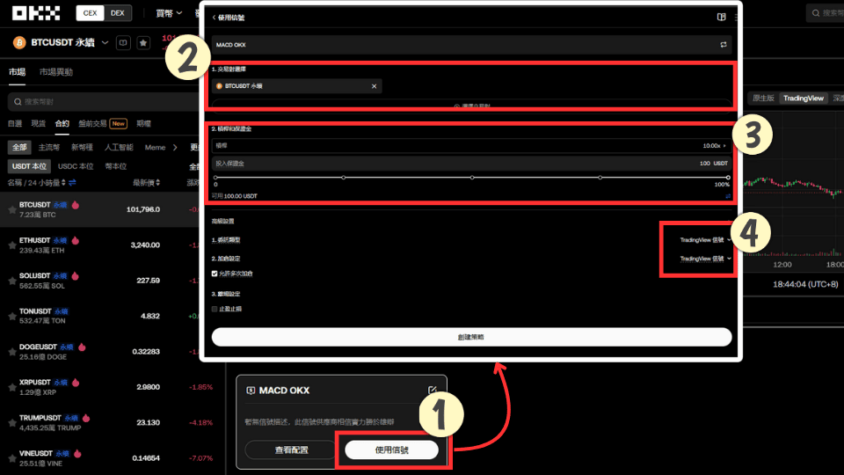Click the 使用信號 button
Viewport: 844px width, 475px height.
point(392,450)
